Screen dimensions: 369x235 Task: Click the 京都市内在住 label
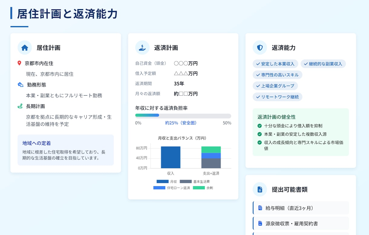(x=39, y=64)
